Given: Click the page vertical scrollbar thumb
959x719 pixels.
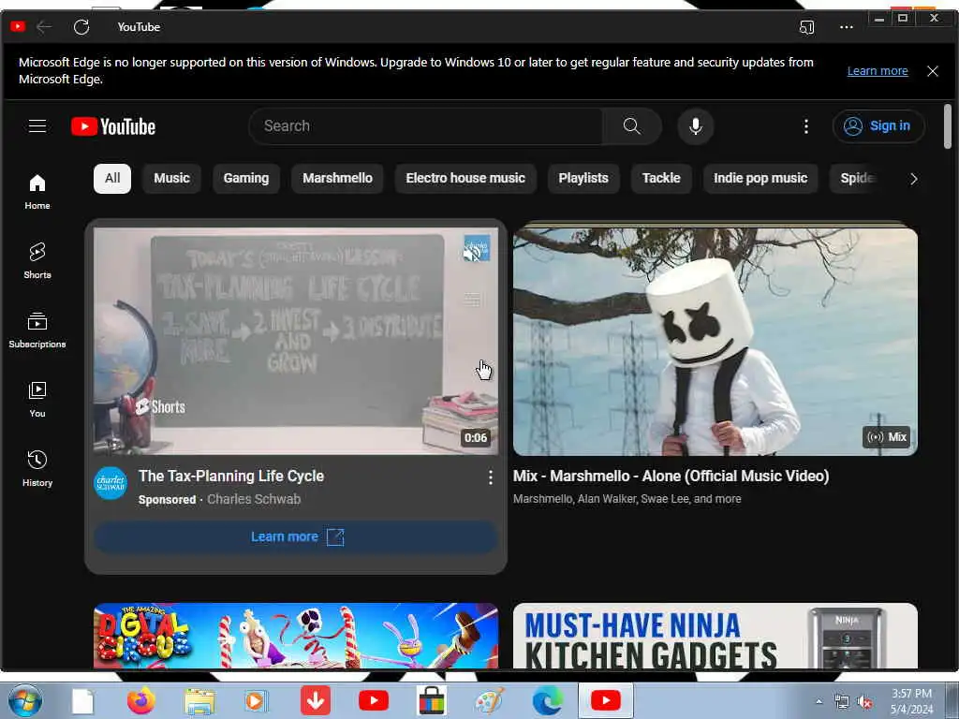Looking at the screenshot, I should (x=948, y=126).
